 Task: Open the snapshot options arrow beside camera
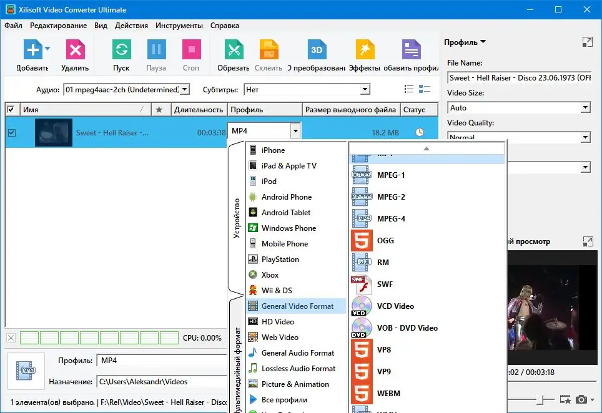click(593, 399)
